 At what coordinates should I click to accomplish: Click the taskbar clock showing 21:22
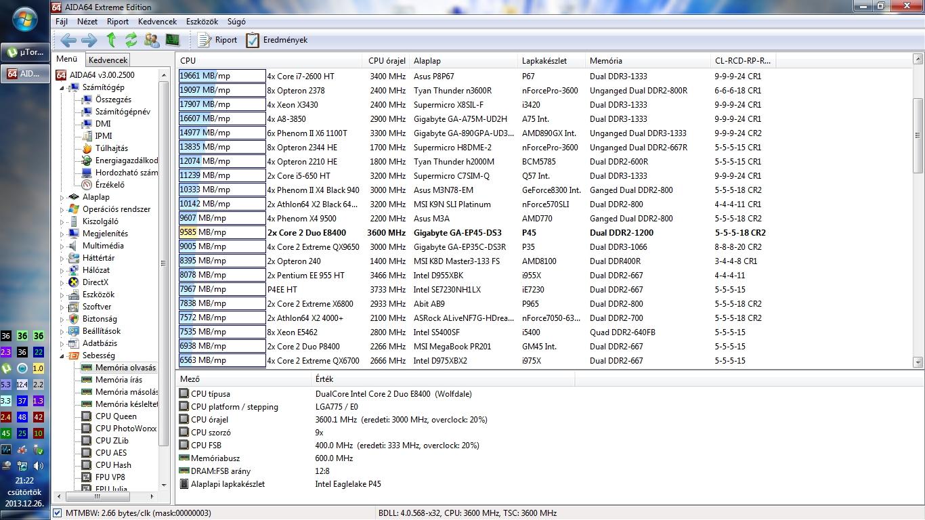click(24, 480)
